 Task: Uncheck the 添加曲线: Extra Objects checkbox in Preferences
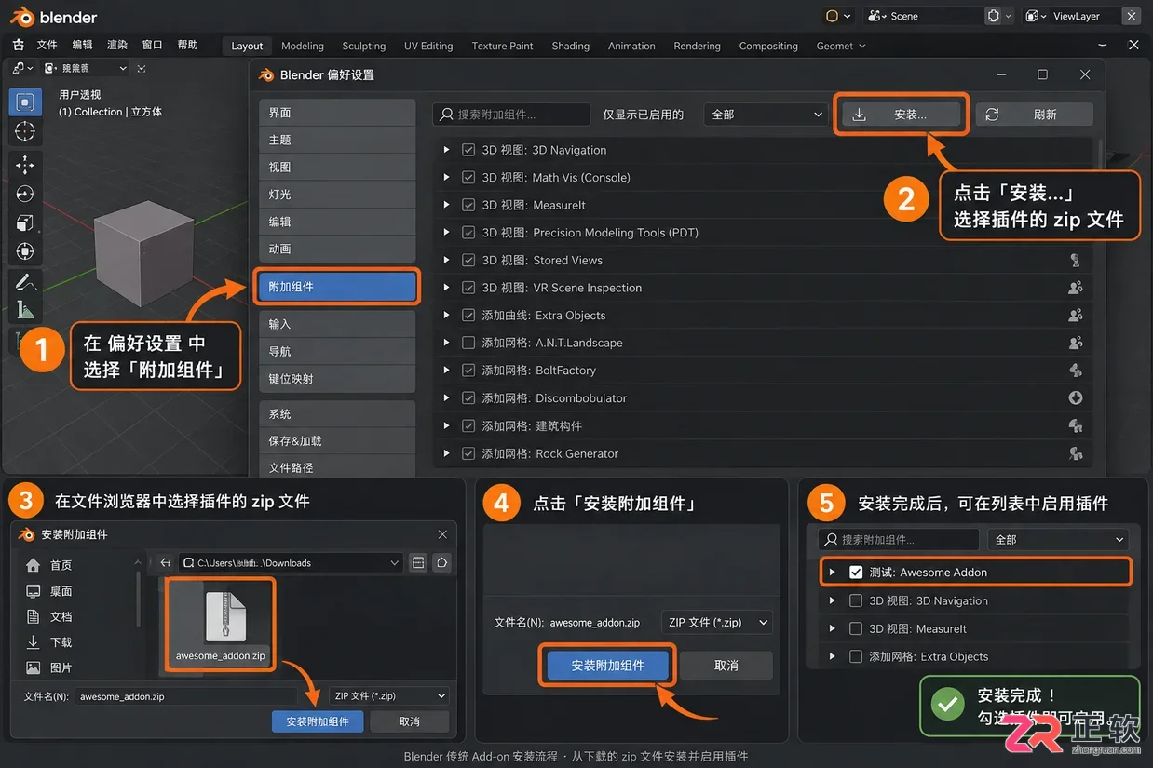pyautogui.click(x=468, y=316)
